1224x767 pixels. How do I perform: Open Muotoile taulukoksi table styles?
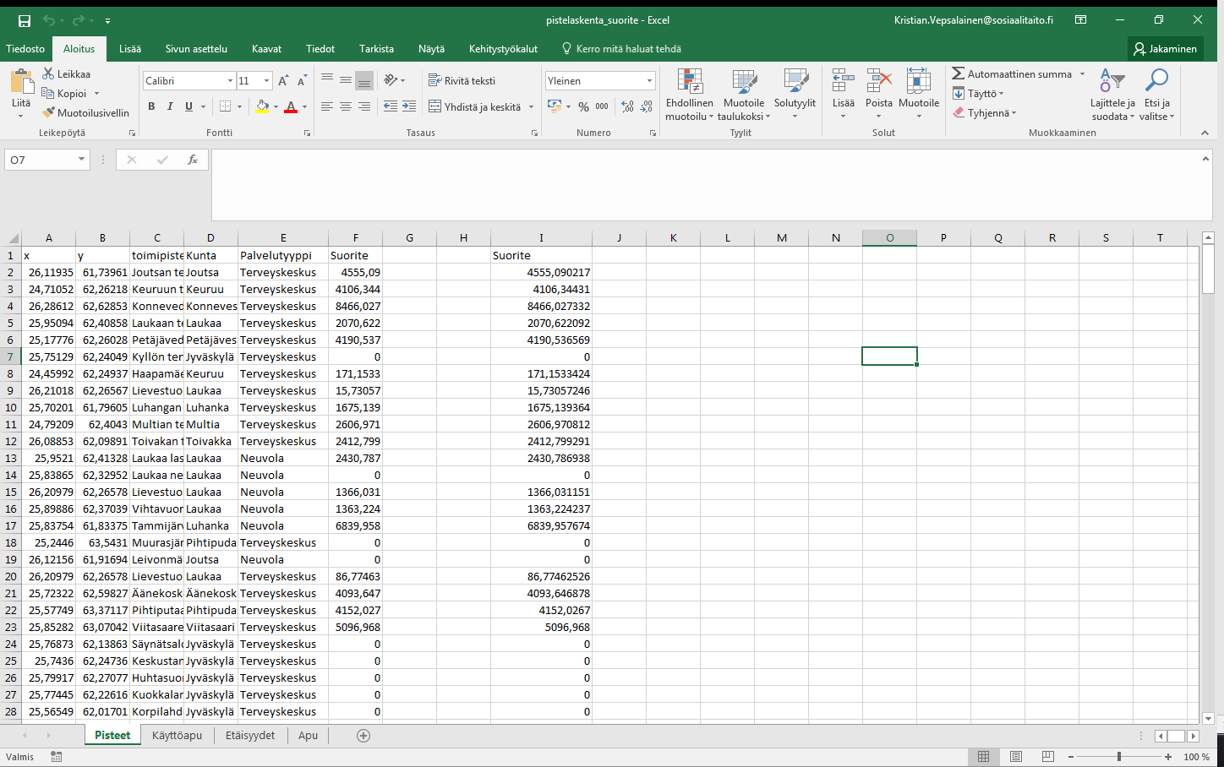coord(744,95)
